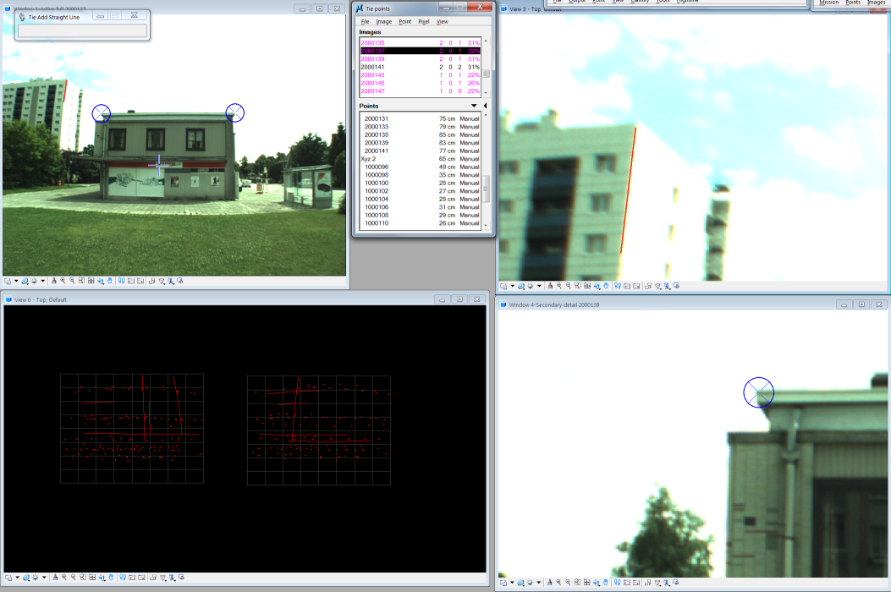Open the Pixel menu in Tie points window

click(x=423, y=21)
